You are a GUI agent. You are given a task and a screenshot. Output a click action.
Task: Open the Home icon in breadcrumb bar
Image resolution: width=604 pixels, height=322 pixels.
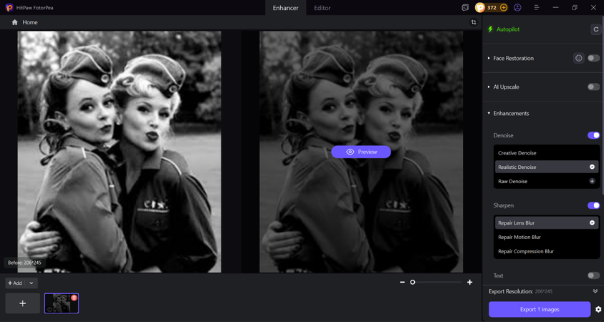pyautogui.click(x=14, y=22)
